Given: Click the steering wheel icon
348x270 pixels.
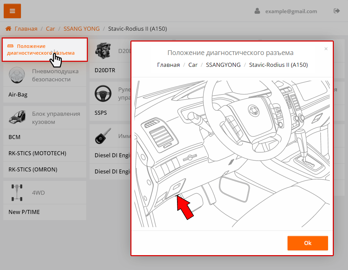Looking at the screenshot, I should coord(103,93).
